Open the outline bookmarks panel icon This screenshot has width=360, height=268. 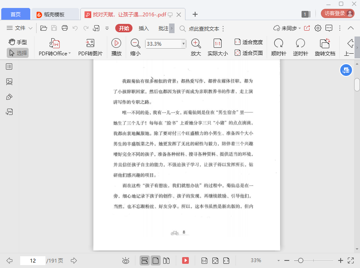tap(9, 67)
